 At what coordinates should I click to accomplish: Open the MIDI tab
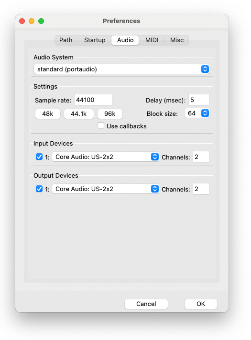[x=152, y=40]
